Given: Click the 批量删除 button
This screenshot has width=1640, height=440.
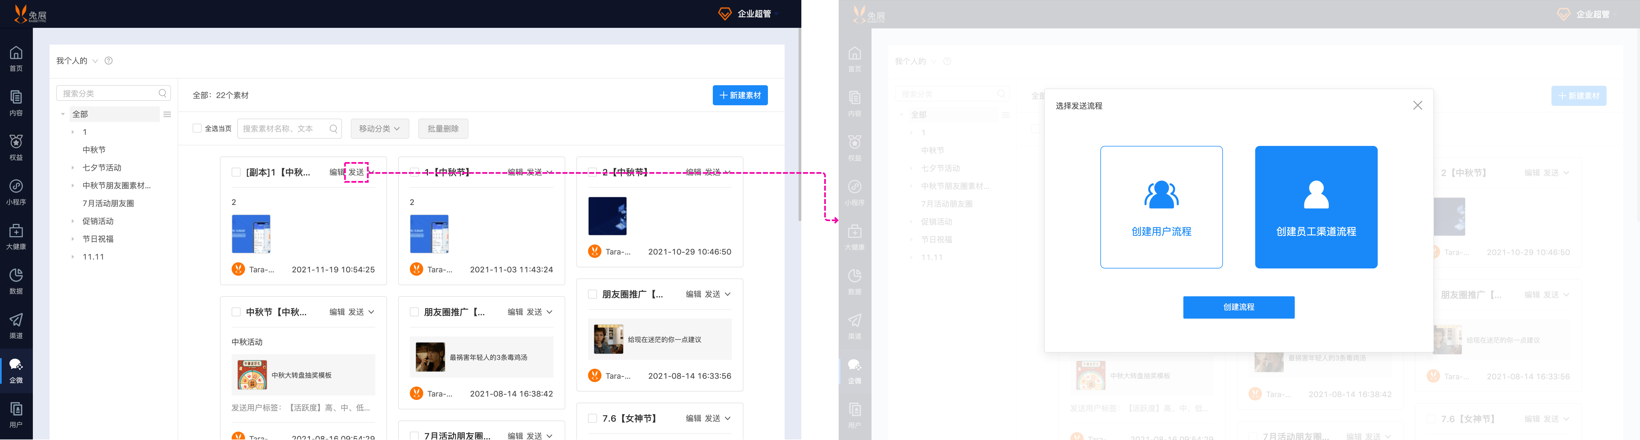Looking at the screenshot, I should pos(443,129).
